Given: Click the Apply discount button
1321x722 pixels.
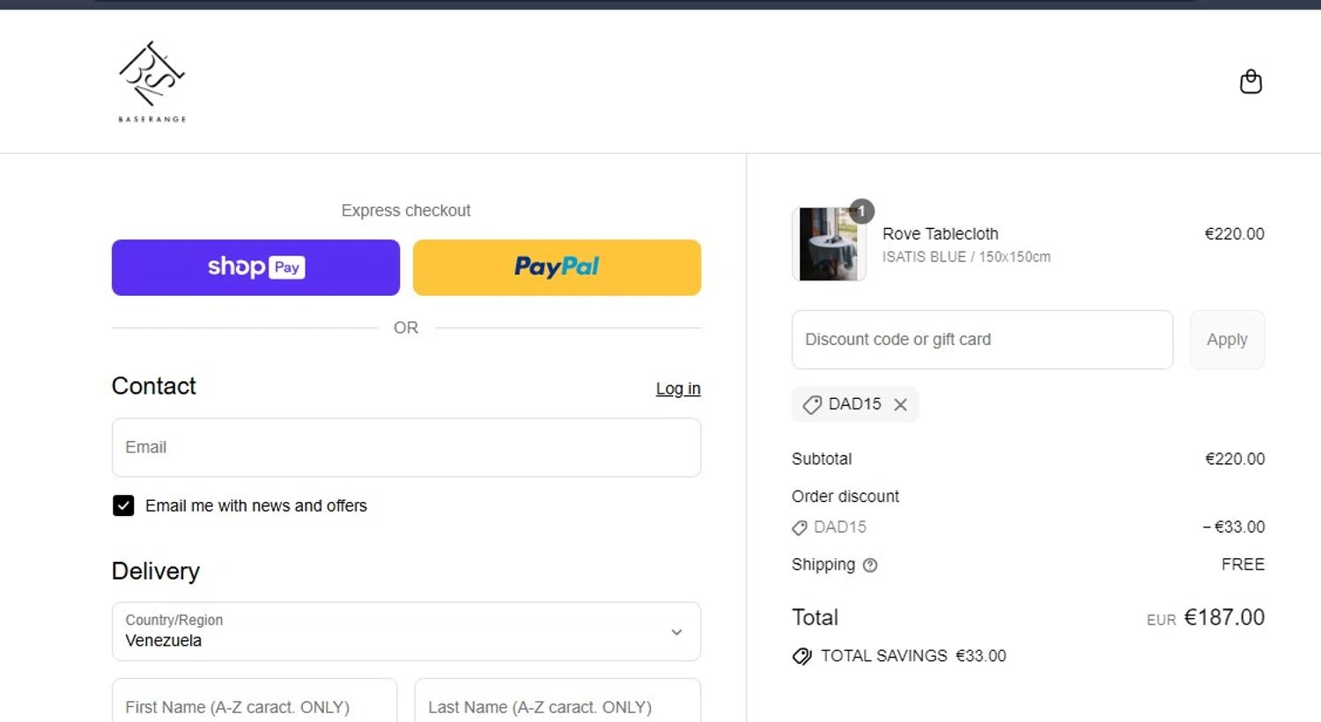Looking at the screenshot, I should tap(1227, 340).
